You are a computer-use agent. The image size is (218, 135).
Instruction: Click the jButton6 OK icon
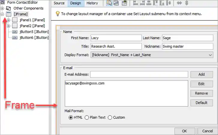tap(15, 38)
